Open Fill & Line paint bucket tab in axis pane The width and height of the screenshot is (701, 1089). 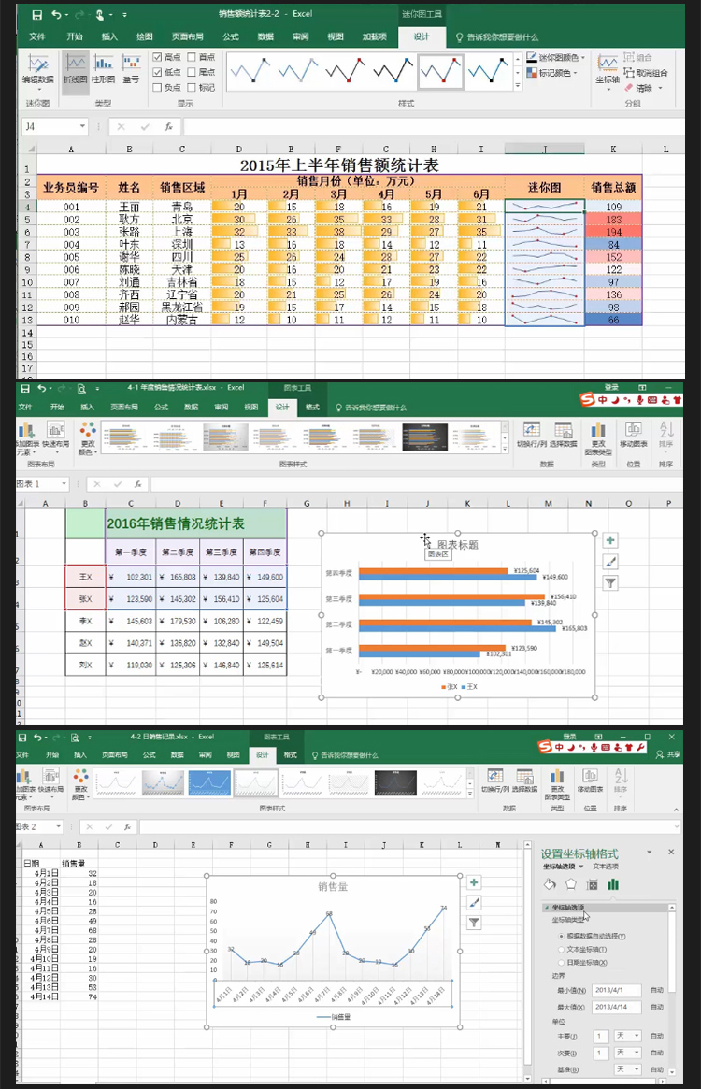pyautogui.click(x=550, y=884)
